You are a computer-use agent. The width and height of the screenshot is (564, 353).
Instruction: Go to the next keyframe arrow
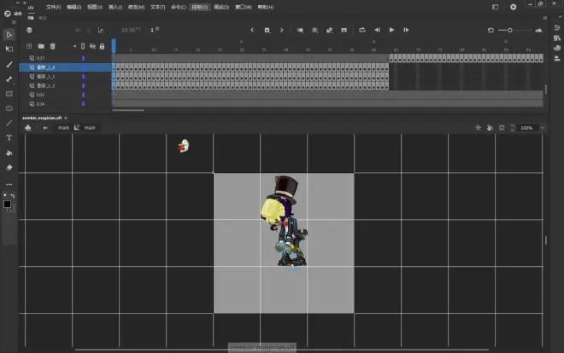(282, 30)
